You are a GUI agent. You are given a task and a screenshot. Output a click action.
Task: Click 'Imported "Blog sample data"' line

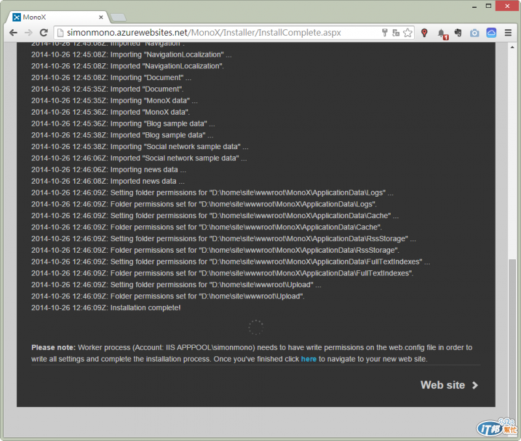tap(122, 135)
